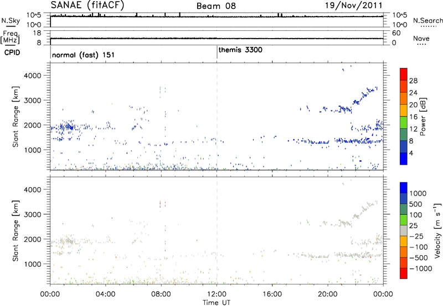Click the power panel Slant Range [km] label
Screen dimensions: 443x306
[16, 117]
